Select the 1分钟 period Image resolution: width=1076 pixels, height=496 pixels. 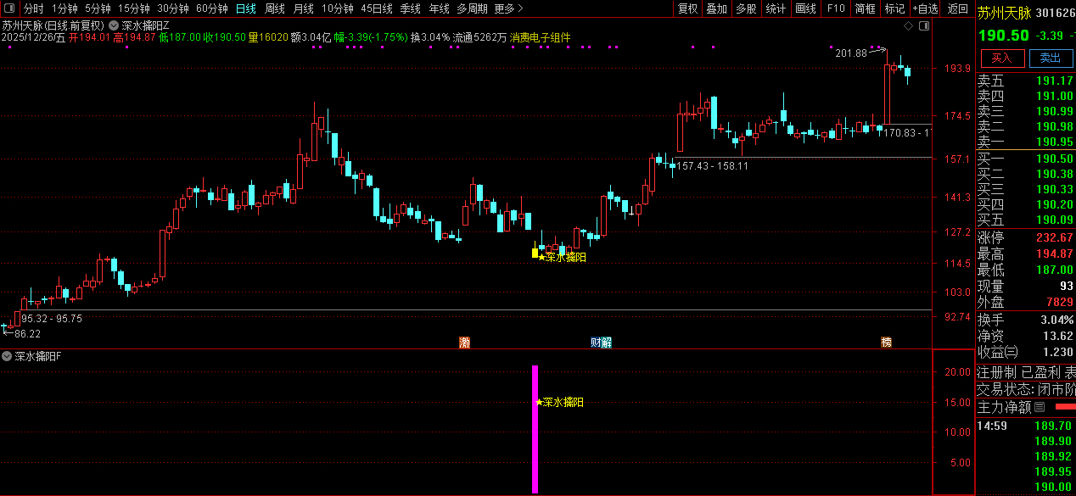click(64, 8)
